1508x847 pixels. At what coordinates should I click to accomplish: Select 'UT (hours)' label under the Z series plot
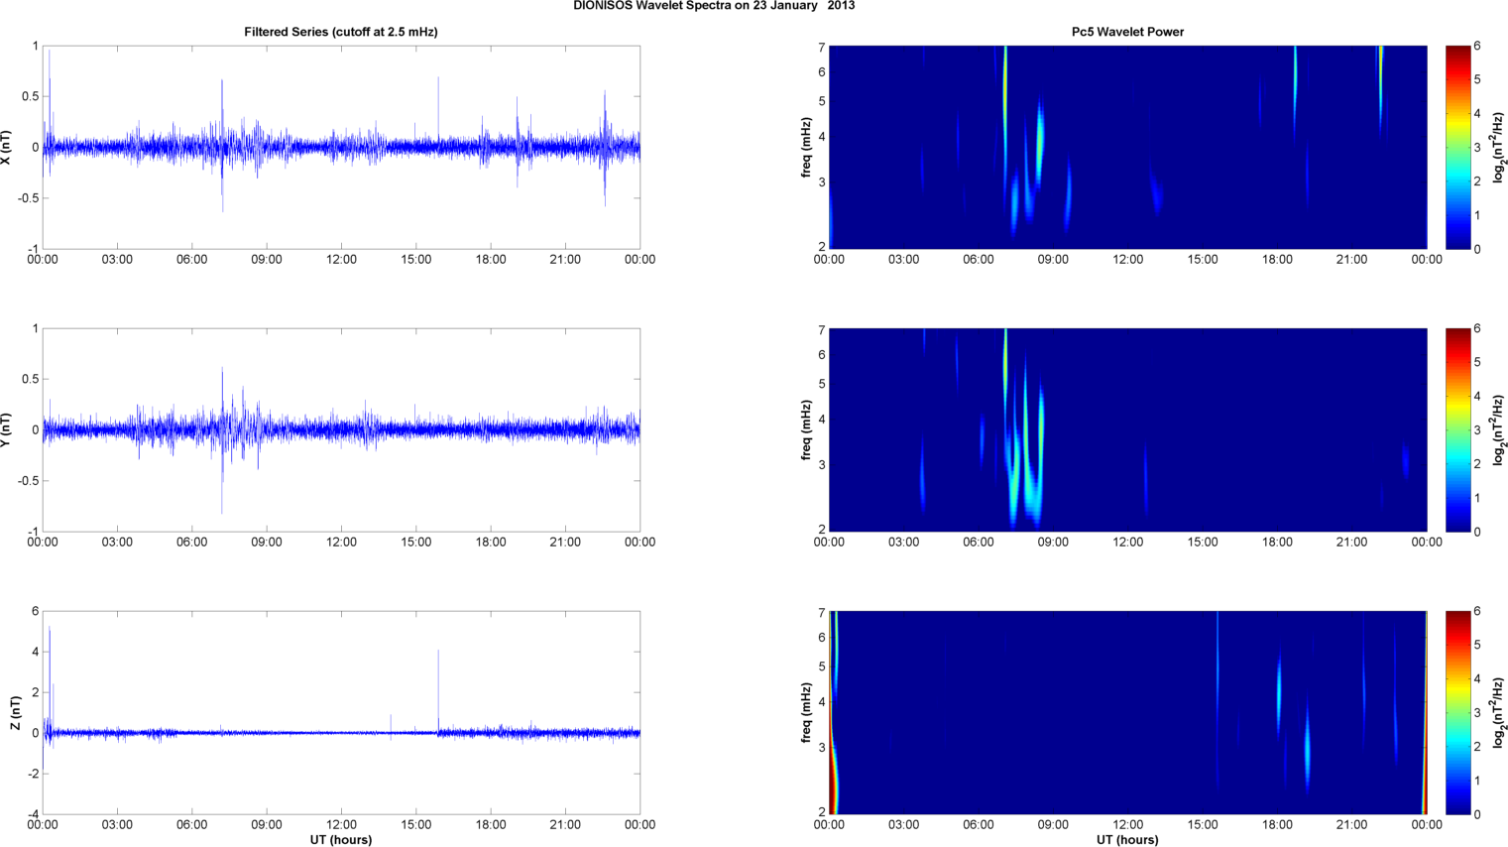(x=341, y=840)
